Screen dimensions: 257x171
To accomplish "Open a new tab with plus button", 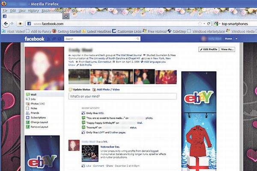I will [x=66, y=16].
